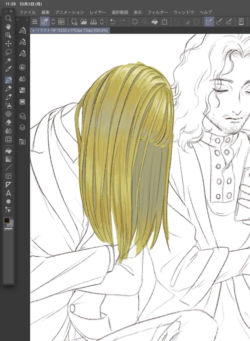This screenshot has height=341, width=250.
Task: Open the ファイル menu
Action: (x=28, y=12)
